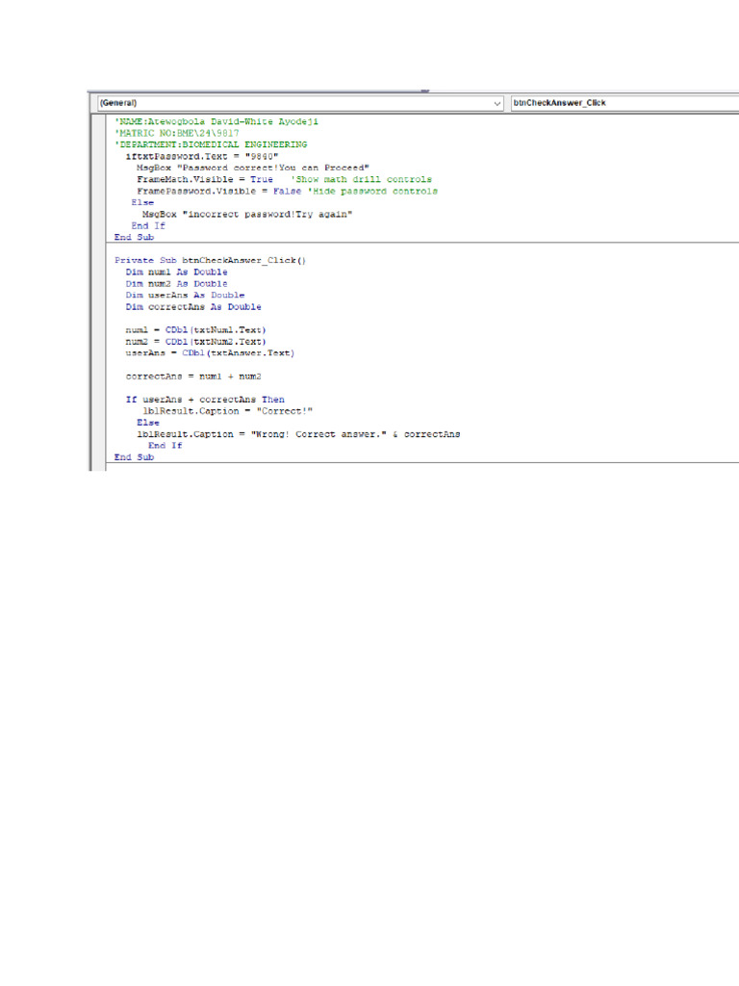
Task: Open the (General) object dropdown
Action: (300, 103)
